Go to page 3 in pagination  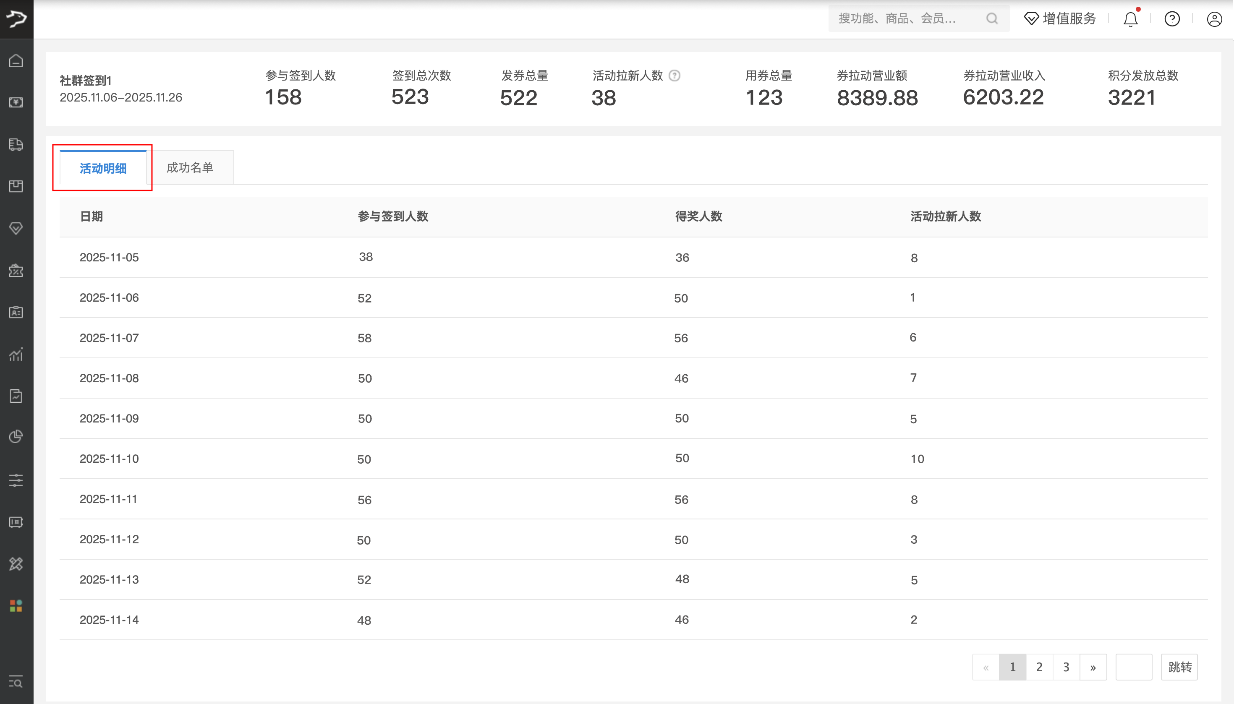click(1066, 667)
